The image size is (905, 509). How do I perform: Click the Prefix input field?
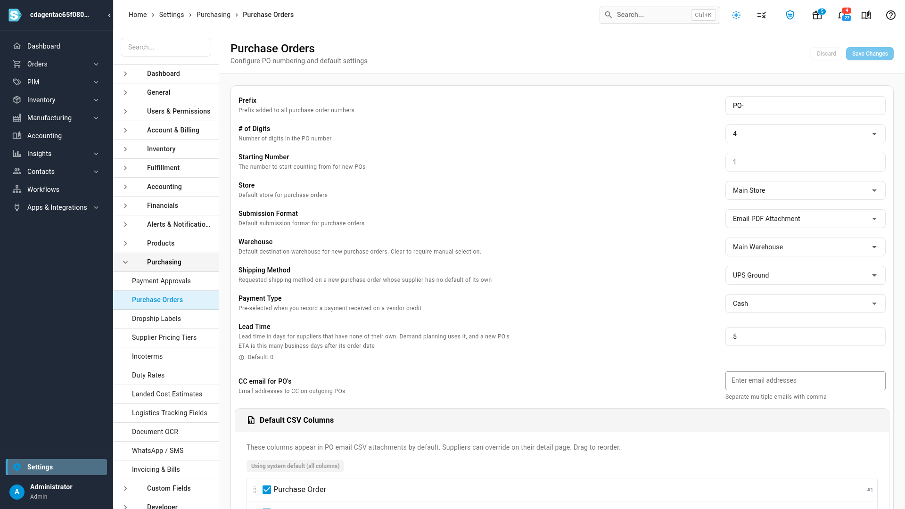tap(805, 106)
